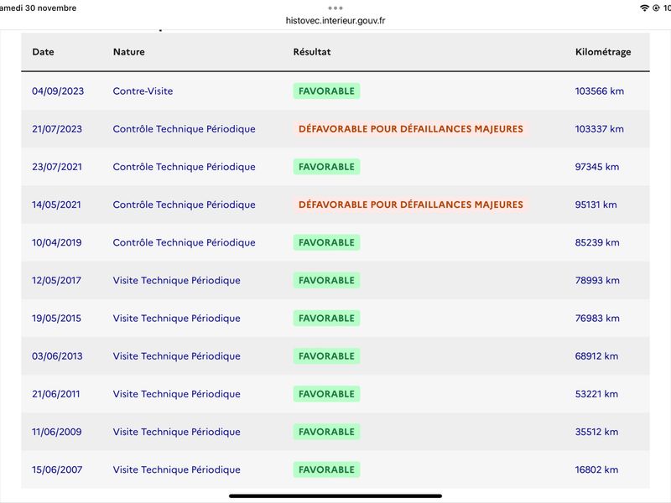Select the 16802 km mileage value
Viewport: 671px width, 503px height.
coord(596,469)
